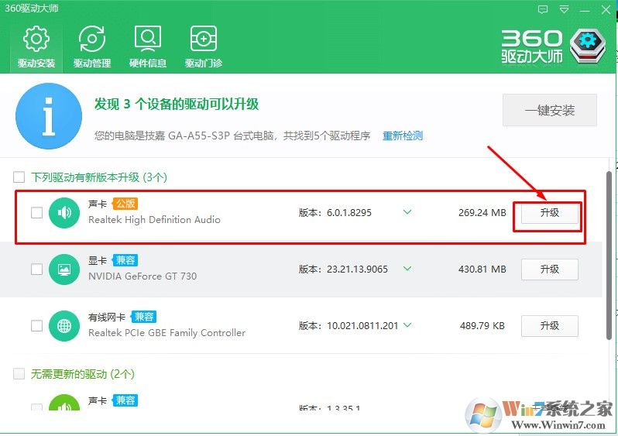Expand version dropdown for 10.021.0811.201
618x436 pixels.
(x=407, y=325)
